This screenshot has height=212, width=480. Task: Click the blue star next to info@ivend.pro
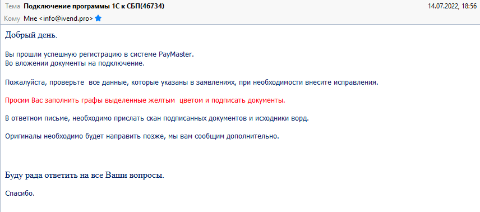pyautogui.click(x=98, y=19)
